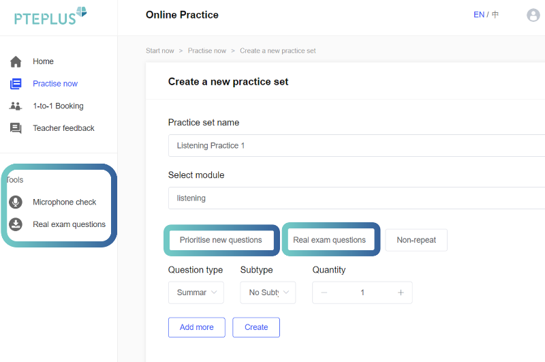Toggle the Real exam questions filter button
This screenshot has height=362, width=545.
pyautogui.click(x=330, y=240)
